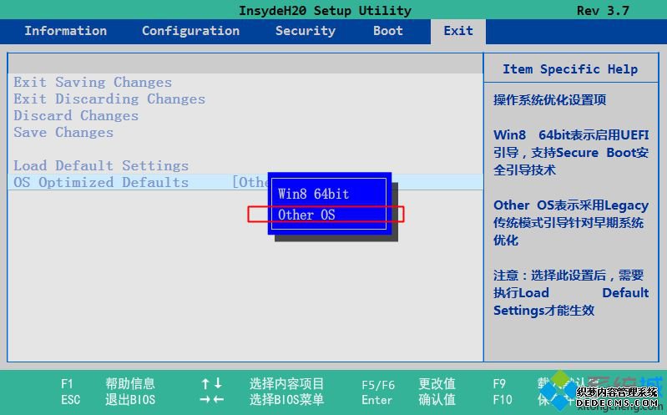Switch to the Configuration tab
This screenshot has width=667, height=415.
click(190, 31)
